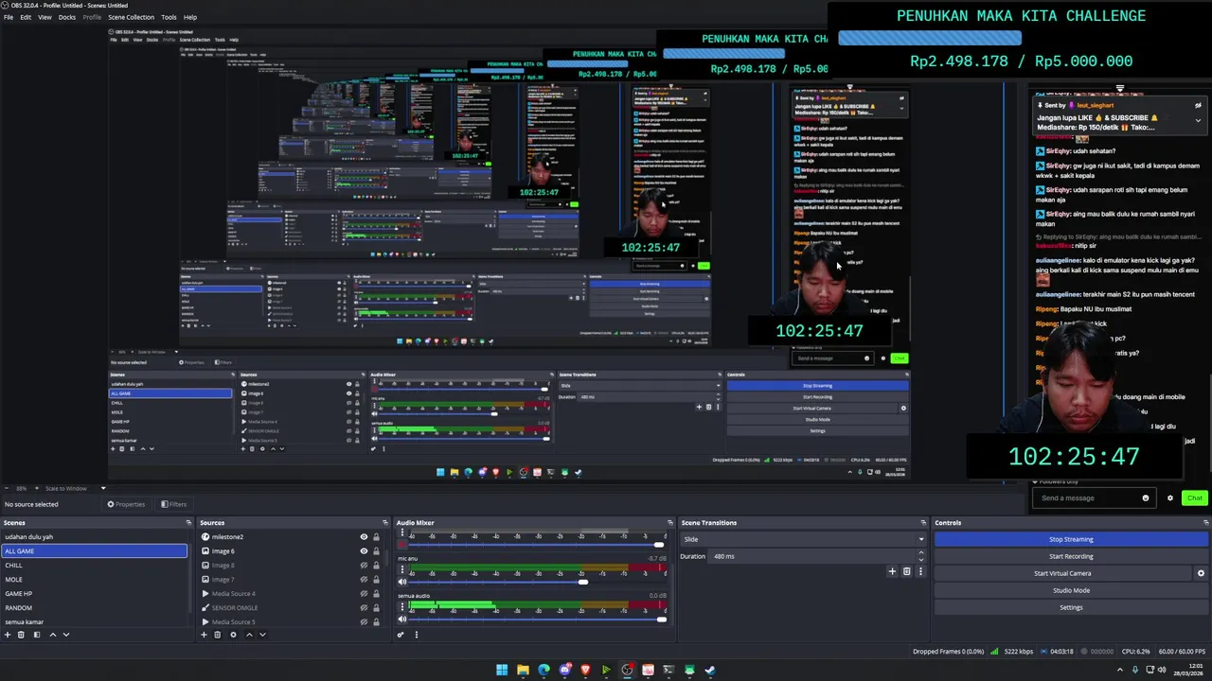Screen dimensions: 1212x681
Task: Increase transition duration with up arrow
Action: click(x=920, y=553)
